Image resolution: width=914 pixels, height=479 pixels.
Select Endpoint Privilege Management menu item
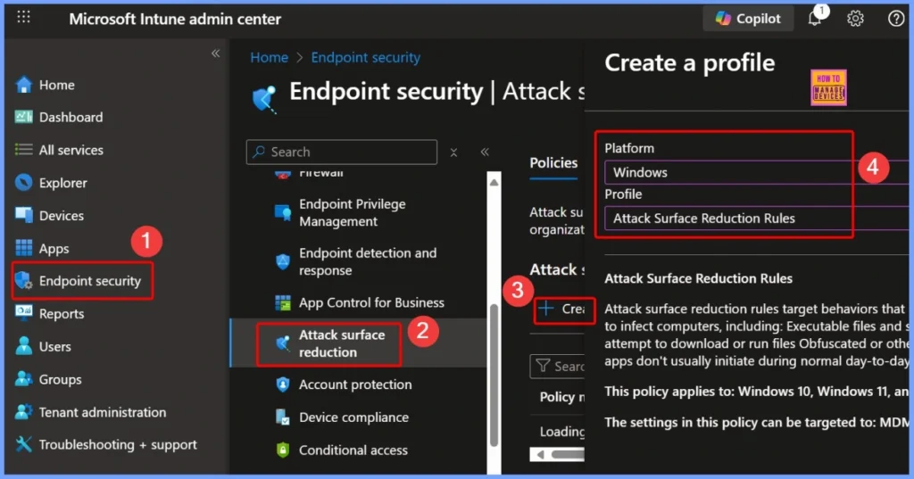pos(352,212)
